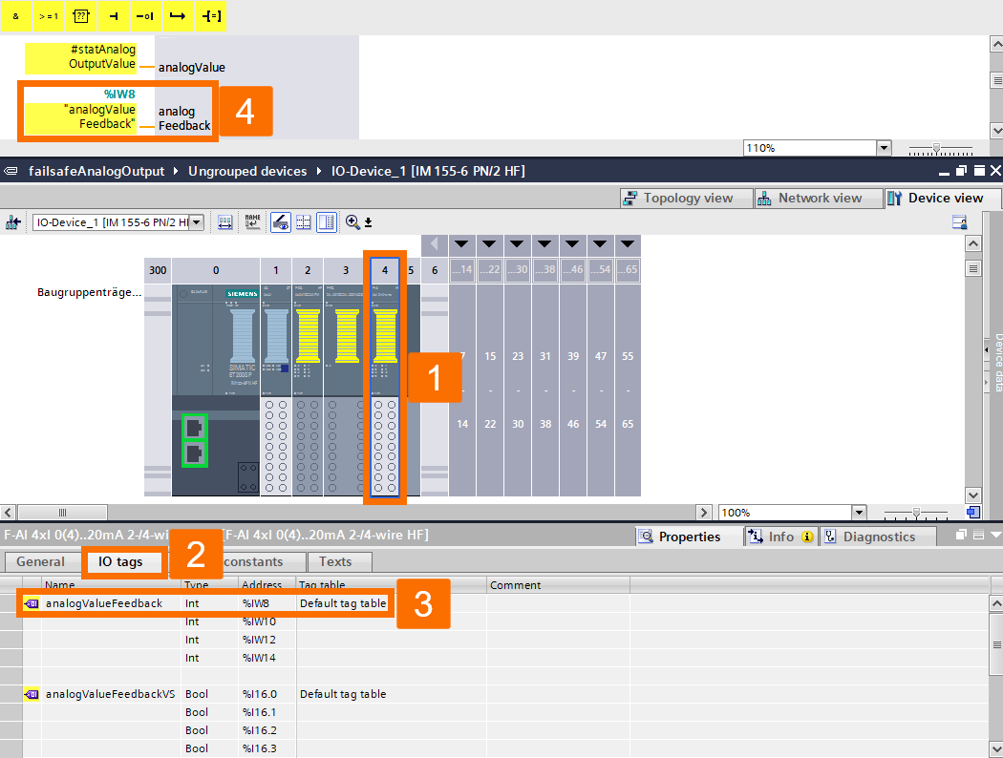Insert a normally open contact
The image size is (1003, 758).
(113, 15)
